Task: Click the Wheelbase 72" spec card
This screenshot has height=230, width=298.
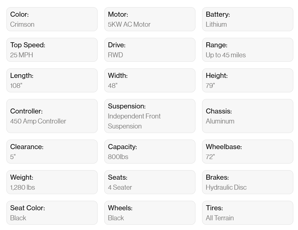Action: click(248, 152)
